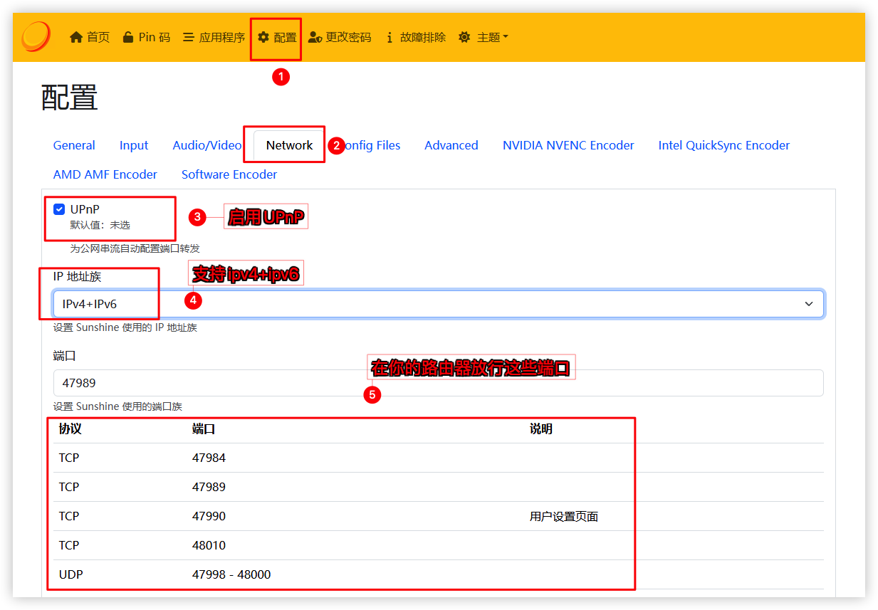Expand the 主题 dropdown menu
Viewport: 878px width, 610px height.
484,37
